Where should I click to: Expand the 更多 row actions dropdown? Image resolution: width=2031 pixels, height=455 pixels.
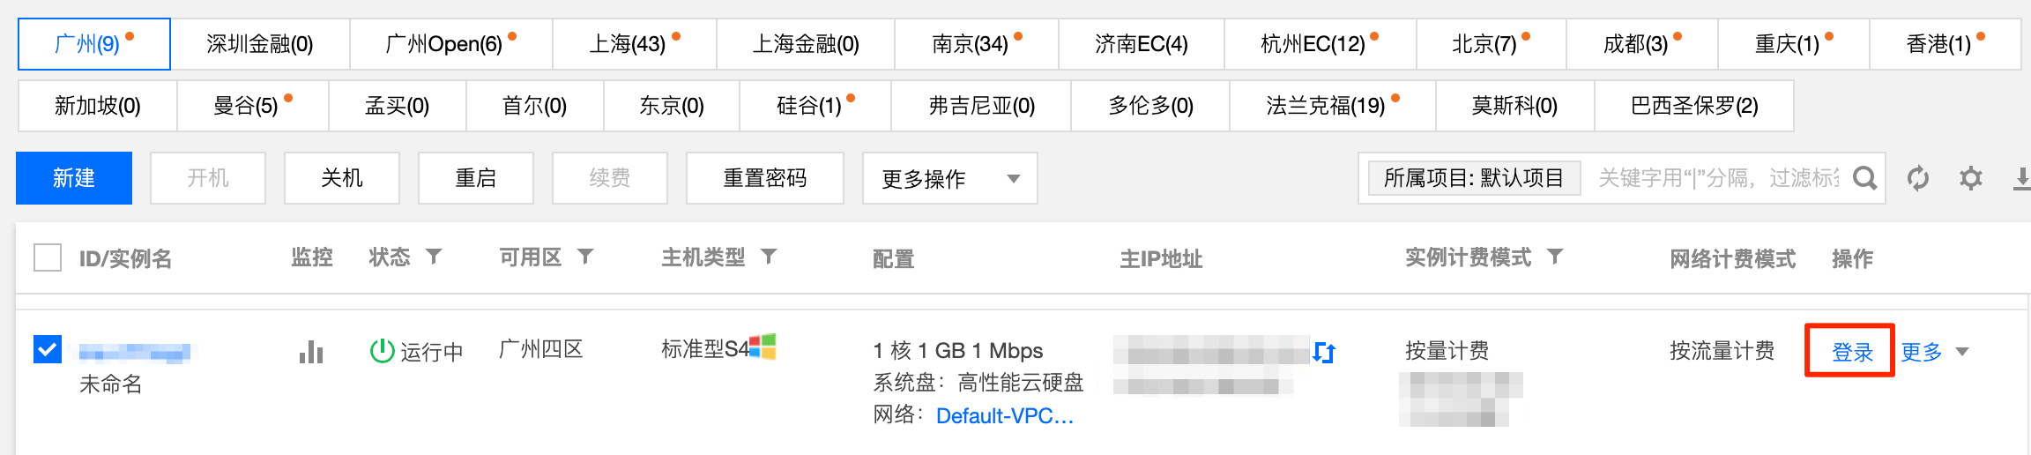(x=1934, y=352)
